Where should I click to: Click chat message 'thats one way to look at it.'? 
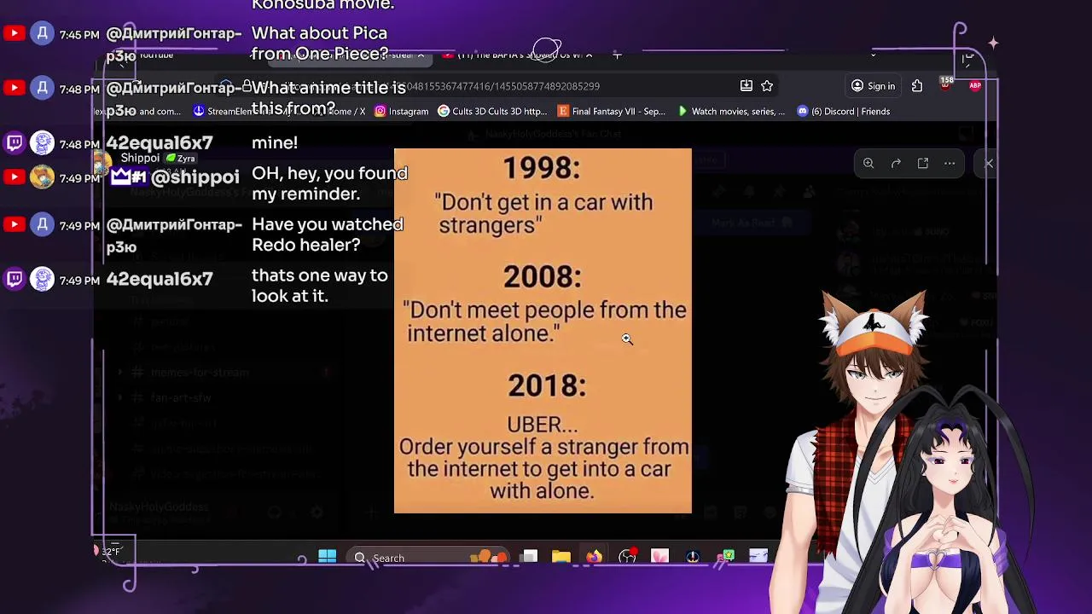pos(320,286)
